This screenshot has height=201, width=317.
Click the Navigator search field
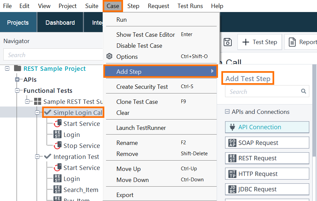53,54
